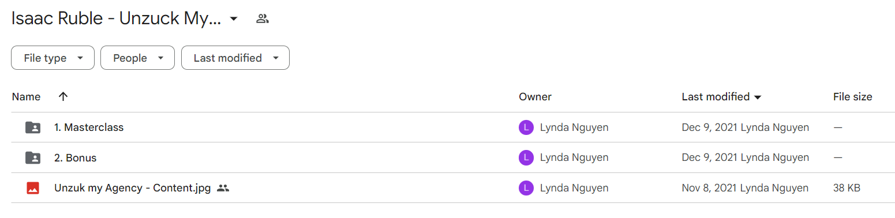This screenshot has width=895, height=218.
Task: Click the 2. Bonus shared folder icon
Action: click(x=33, y=157)
